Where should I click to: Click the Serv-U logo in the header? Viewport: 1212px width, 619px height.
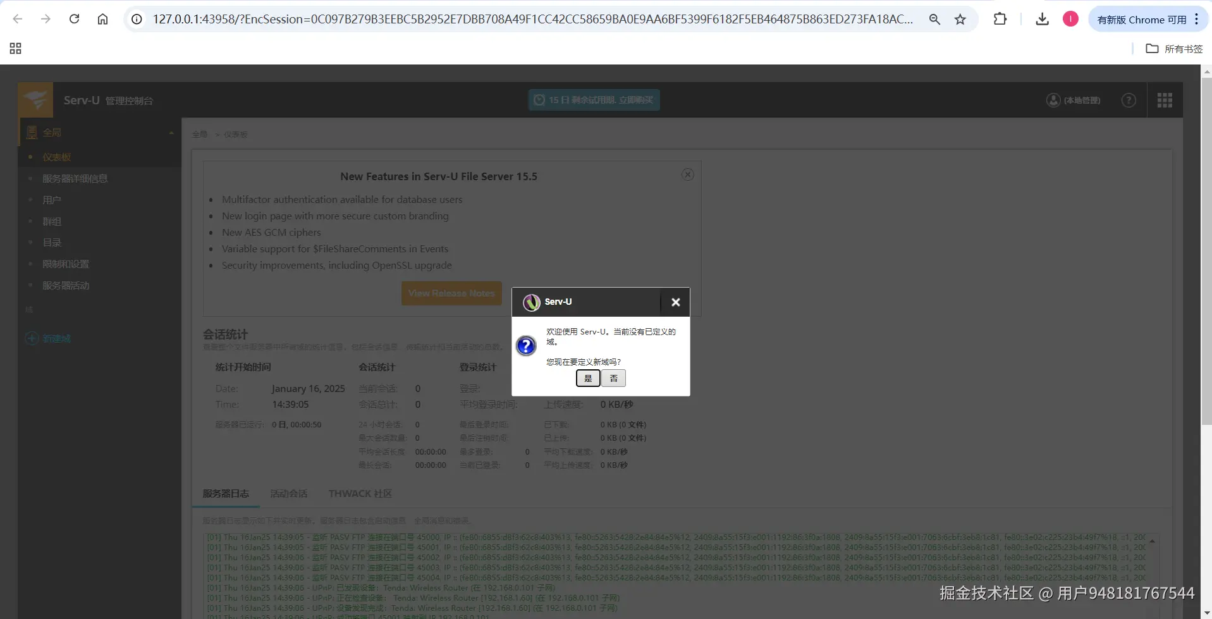click(x=35, y=100)
